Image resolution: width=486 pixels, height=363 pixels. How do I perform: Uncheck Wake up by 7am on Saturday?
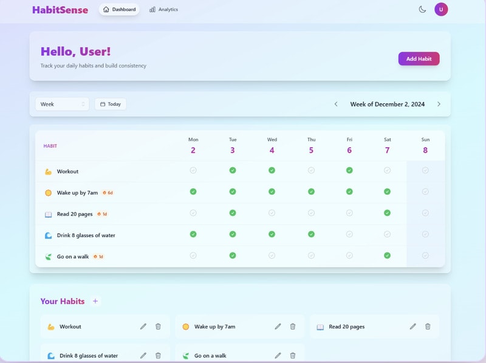pyautogui.click(x=387, y=192)
